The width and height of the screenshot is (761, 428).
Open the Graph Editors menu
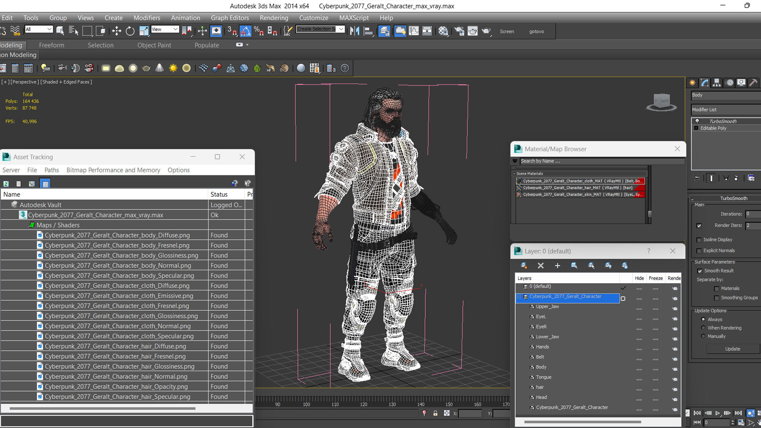(x=230, y=18)
